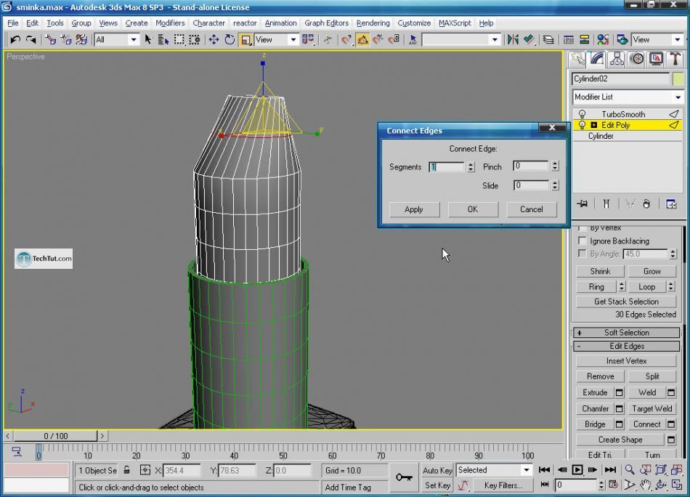
Task: Open the Graph Editors menu
Action: 327,23
